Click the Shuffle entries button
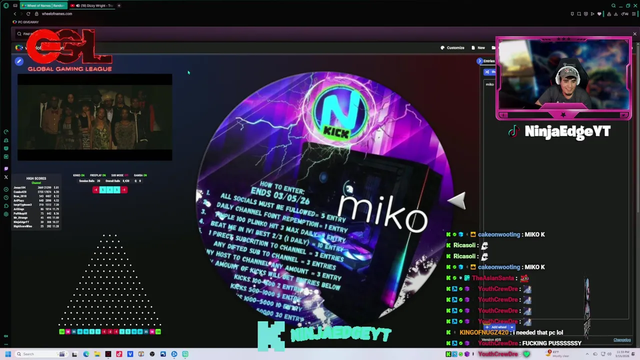 click(489, 72)
